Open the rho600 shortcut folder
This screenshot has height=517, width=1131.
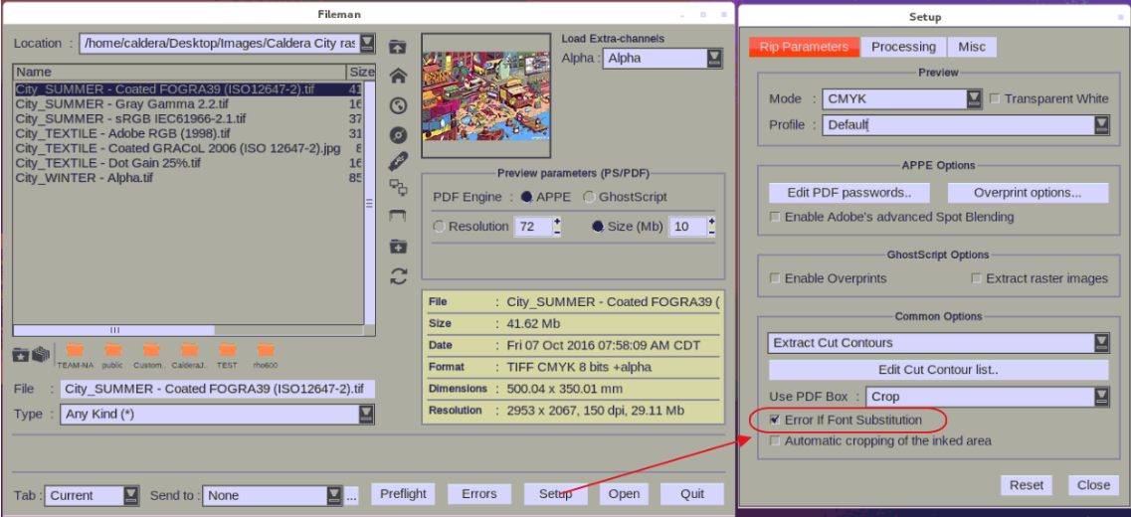click(x=267, y=355)
